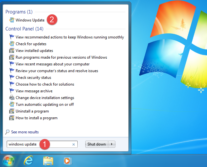Click printer icon beside Change device installation settings
Viewport: 207px width, 167px height.
click(x=12, y=98)
